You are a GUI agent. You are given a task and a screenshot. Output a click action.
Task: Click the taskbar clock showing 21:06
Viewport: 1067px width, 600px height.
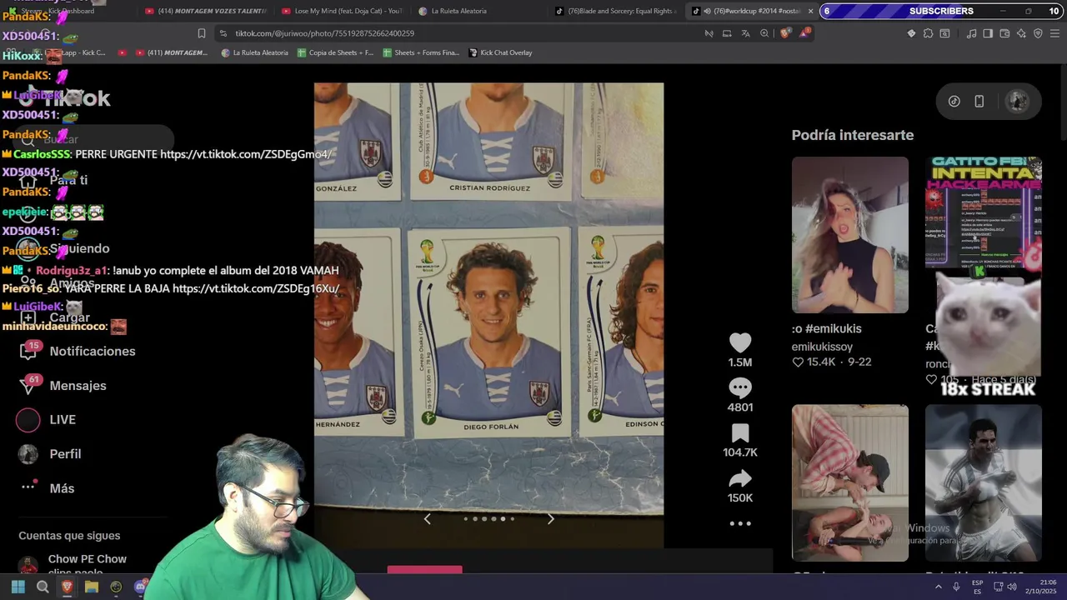click(x=1041, y=587)
